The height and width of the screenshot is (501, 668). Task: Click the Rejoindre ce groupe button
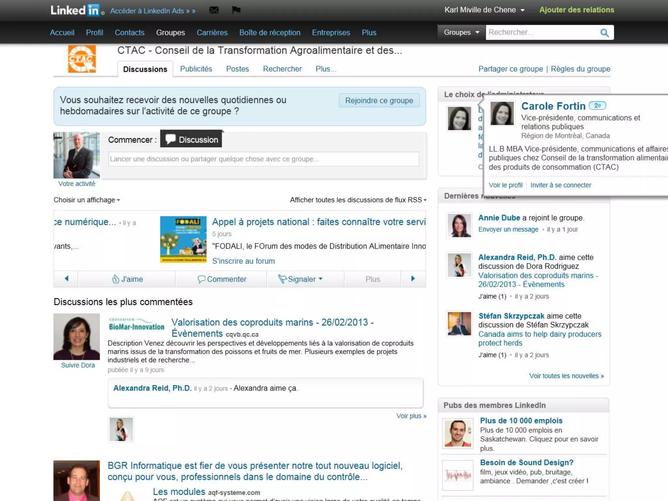click(x=379, y=100)
